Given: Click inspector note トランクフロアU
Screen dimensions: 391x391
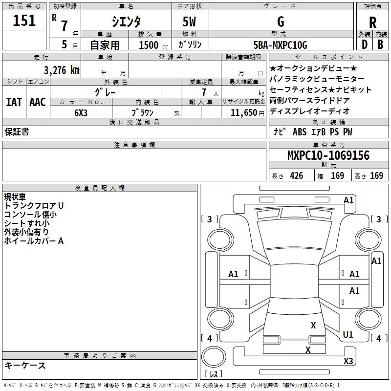Looking at the screenshot, I should click(34, 206).
